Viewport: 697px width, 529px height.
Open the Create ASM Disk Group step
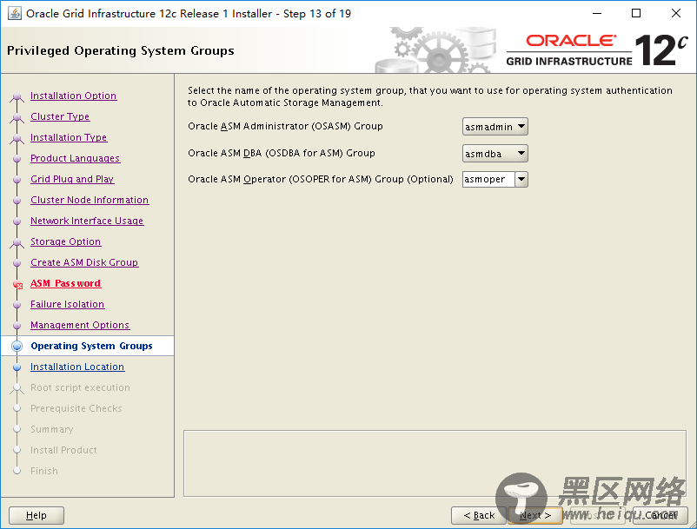click(x=84, y=263)
